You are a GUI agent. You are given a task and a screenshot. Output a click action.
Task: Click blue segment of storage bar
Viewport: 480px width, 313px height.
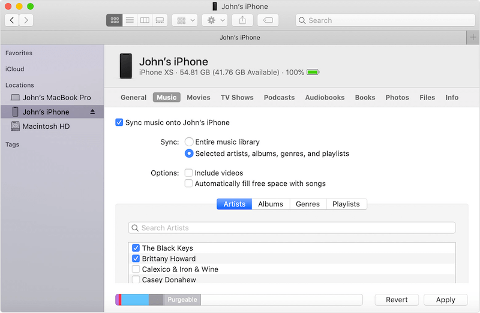click(135, 300)
